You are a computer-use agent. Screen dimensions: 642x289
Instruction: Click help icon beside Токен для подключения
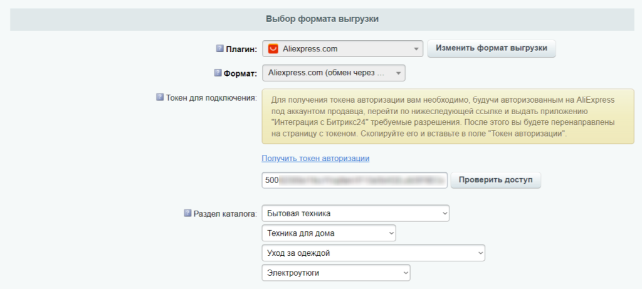[160, 97]
